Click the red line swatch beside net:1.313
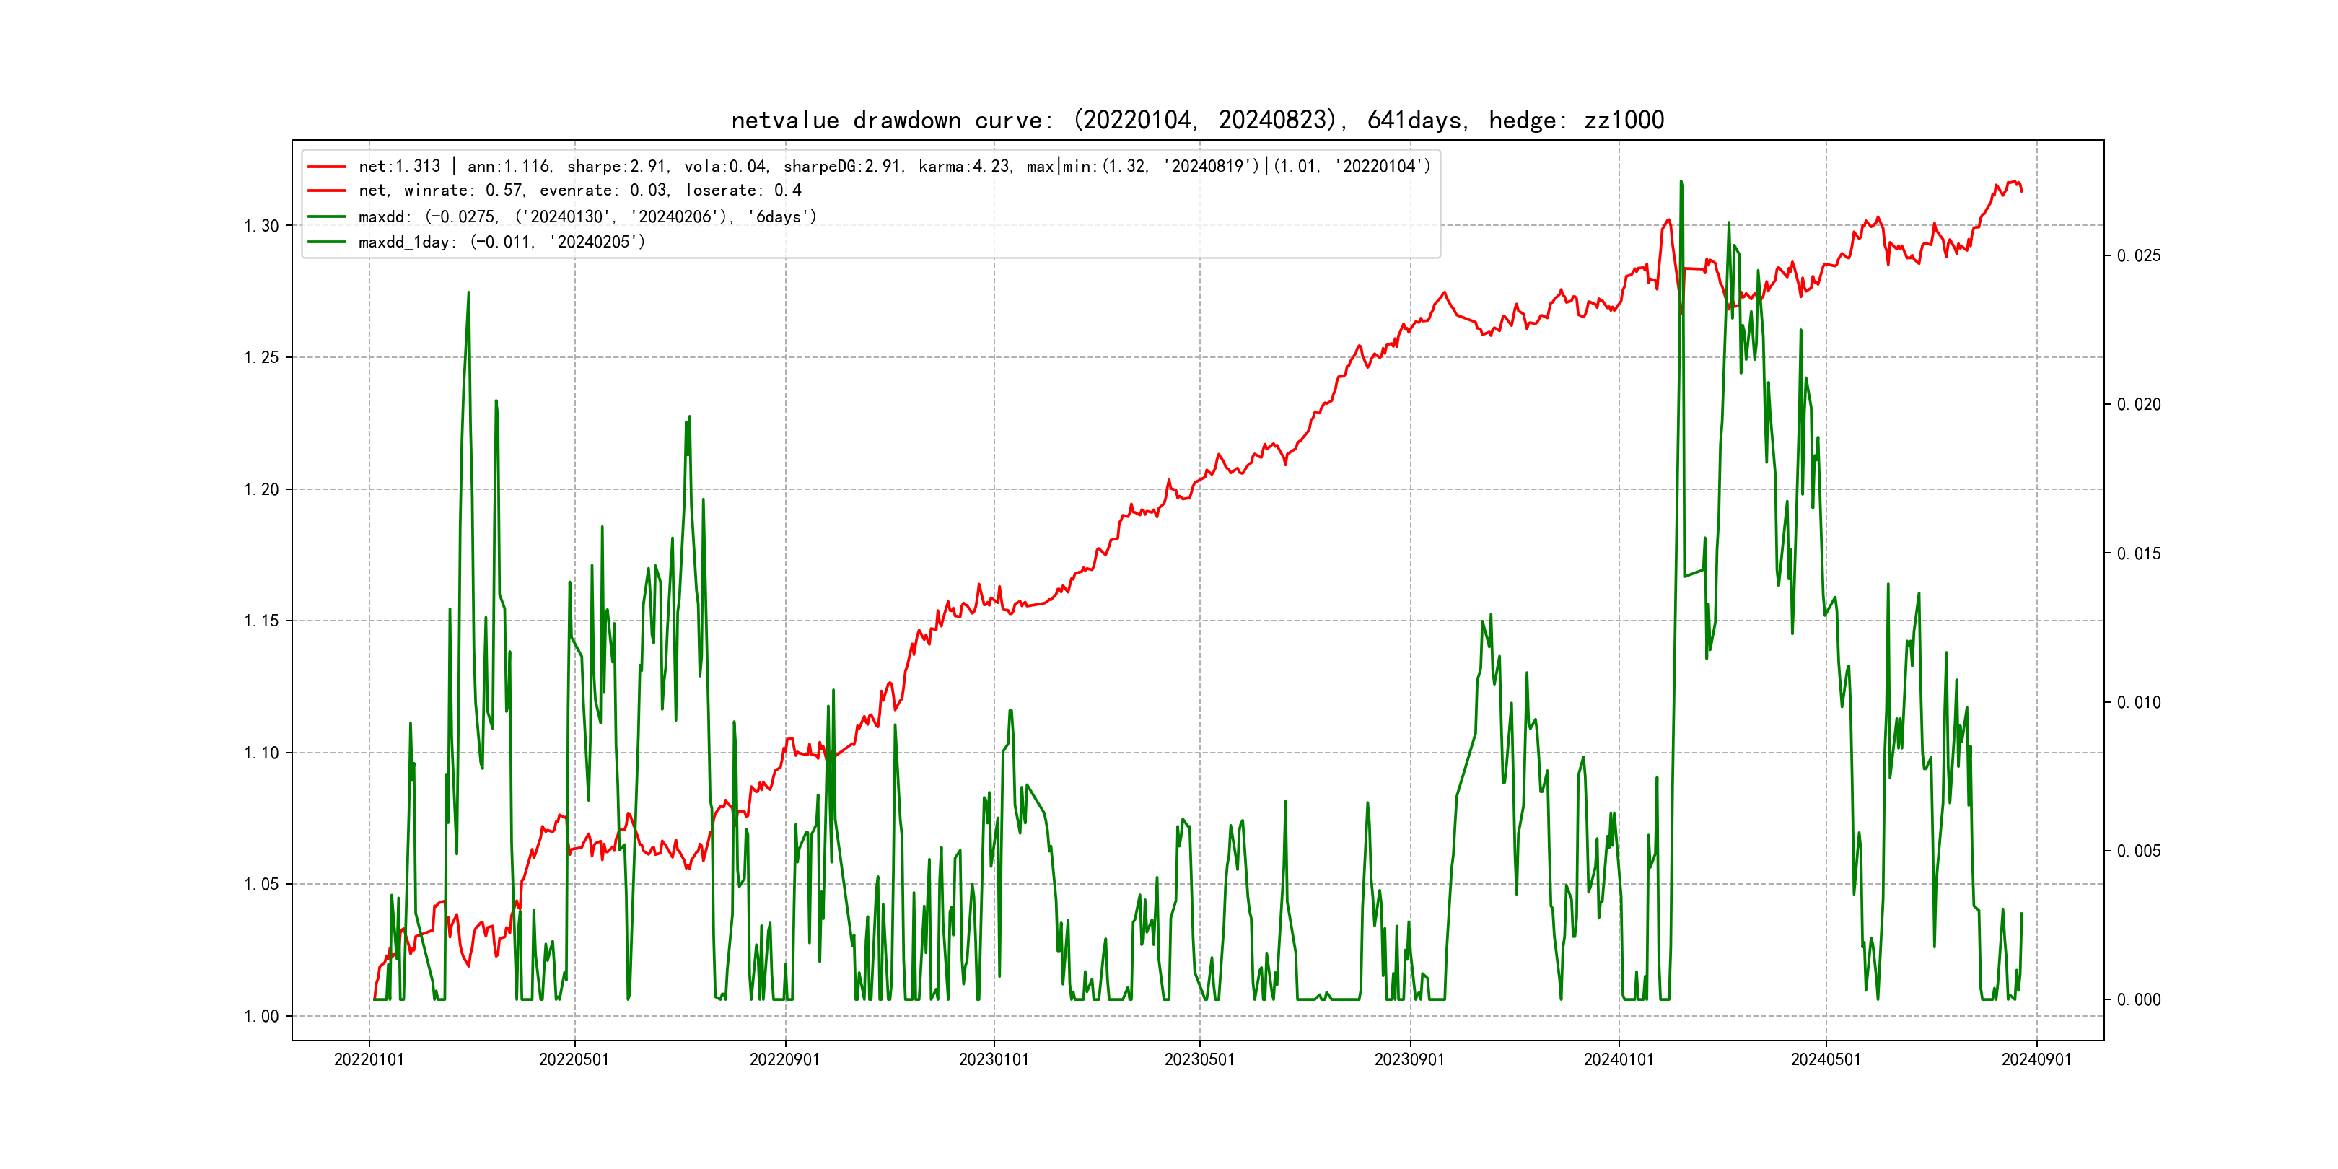Viewport: 2338px width, 1169px height. pos(327,166)
